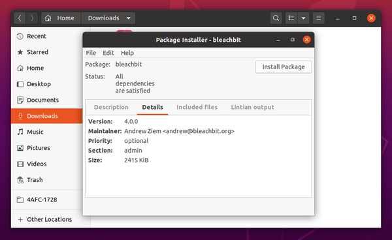The width and height of the screenshot is (392, 240).
Task: Maximize the Package Installer window
Action: (292, 40)
